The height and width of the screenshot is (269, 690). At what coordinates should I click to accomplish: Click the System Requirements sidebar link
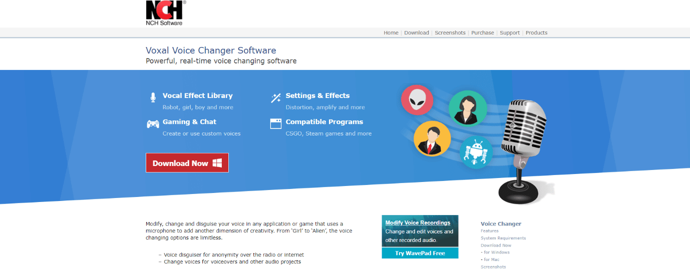click(x=503, y=238)
